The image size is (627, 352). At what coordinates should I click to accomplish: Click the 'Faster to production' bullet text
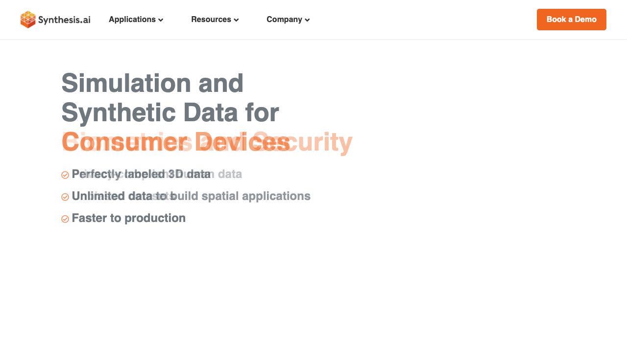click(x=128, y=218)
